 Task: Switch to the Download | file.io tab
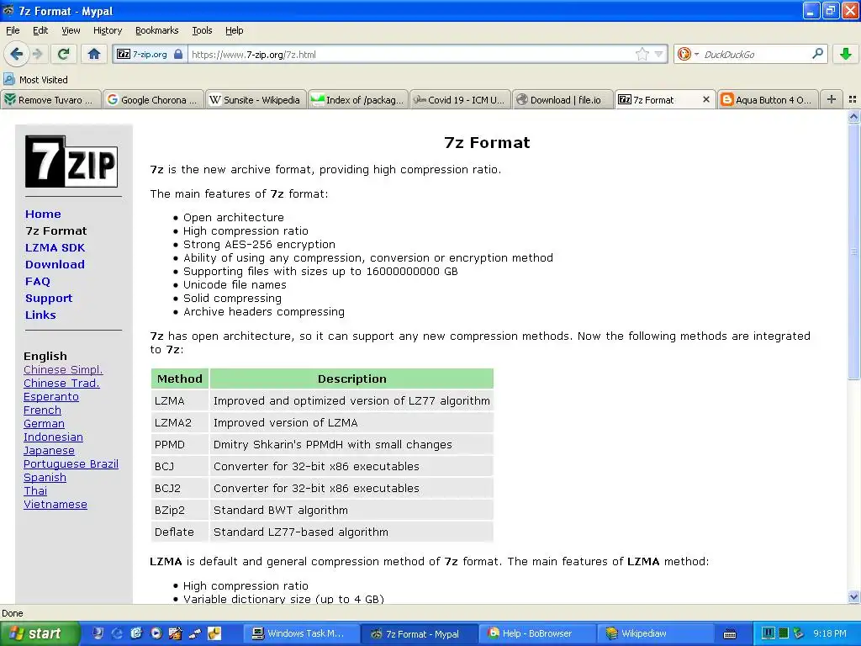563,99
